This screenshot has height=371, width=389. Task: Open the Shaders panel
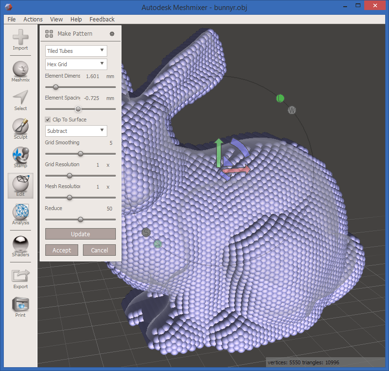(20, 246)
